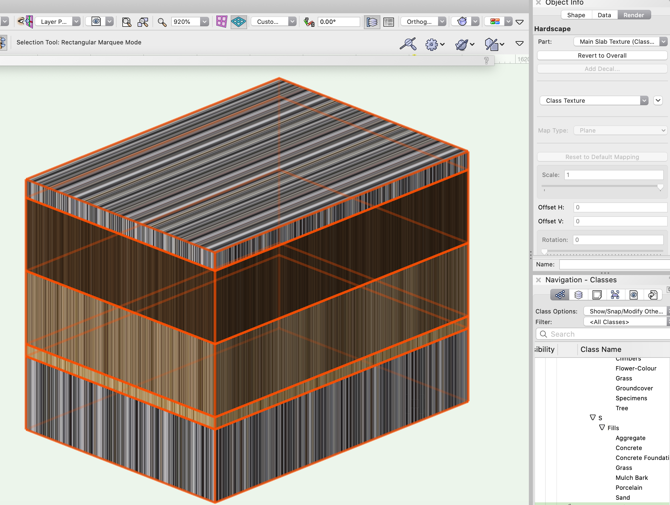
Task: Click the Scale slider handle
Action: (x=660, y=187)
